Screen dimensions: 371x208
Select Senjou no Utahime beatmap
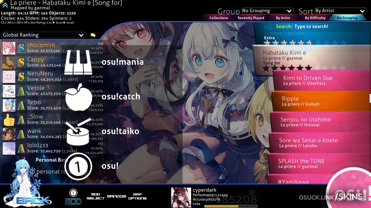pos(320,122)
